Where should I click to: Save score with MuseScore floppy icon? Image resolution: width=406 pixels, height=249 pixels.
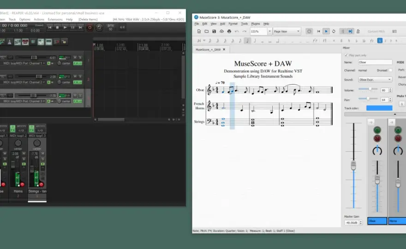point(214,31)
